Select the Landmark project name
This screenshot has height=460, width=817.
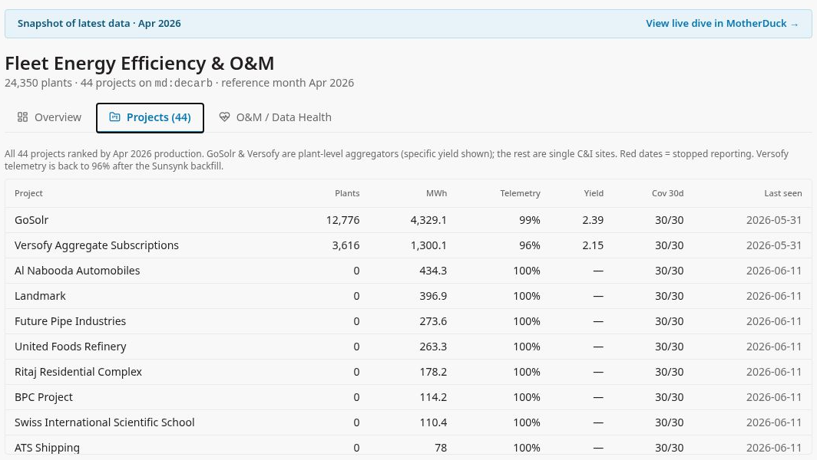tap(40, 296)
